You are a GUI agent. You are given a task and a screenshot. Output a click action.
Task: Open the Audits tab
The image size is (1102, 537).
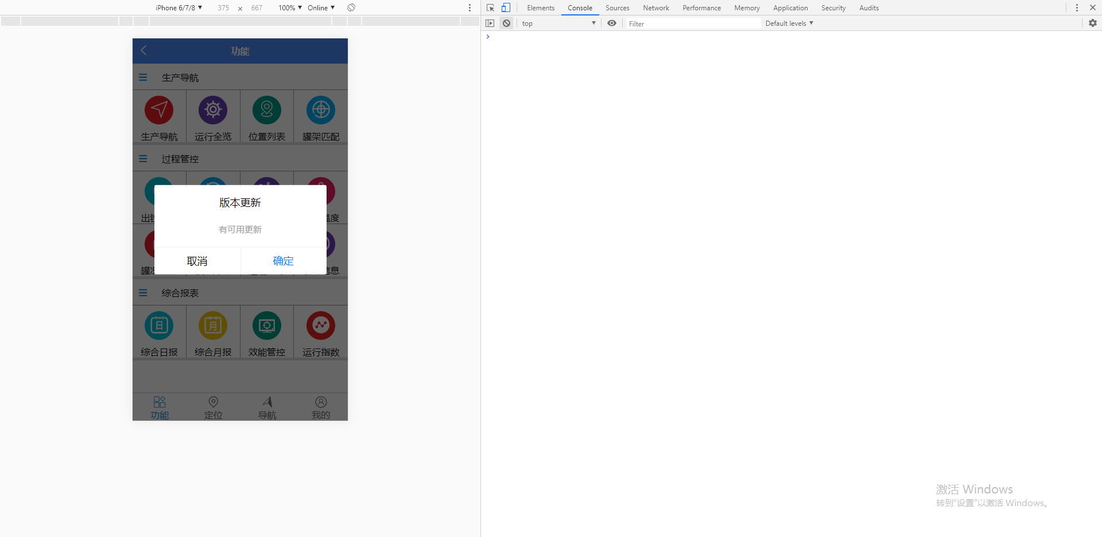(869, 8)
